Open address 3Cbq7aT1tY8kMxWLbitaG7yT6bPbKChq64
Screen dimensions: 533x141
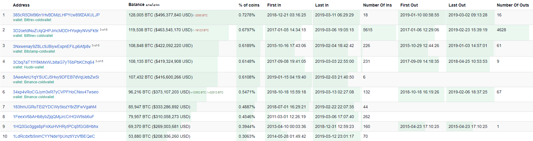[x=54, y=62]
